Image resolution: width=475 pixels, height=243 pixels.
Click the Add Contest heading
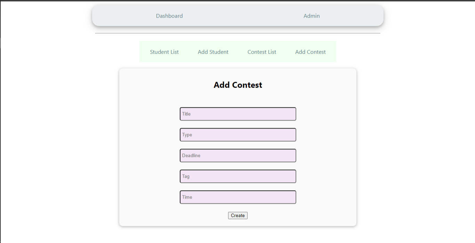click(x=237, y=85)
